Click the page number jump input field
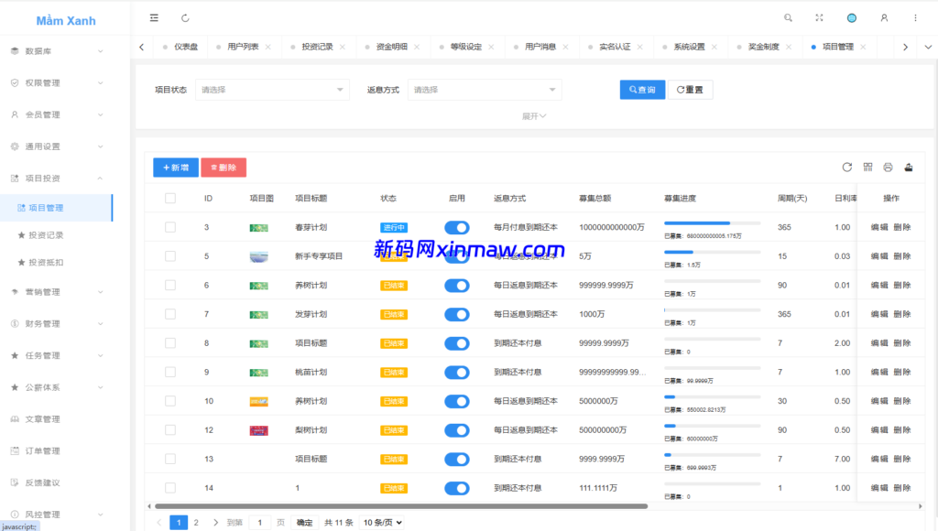938x531 pixels. (259, 523)
